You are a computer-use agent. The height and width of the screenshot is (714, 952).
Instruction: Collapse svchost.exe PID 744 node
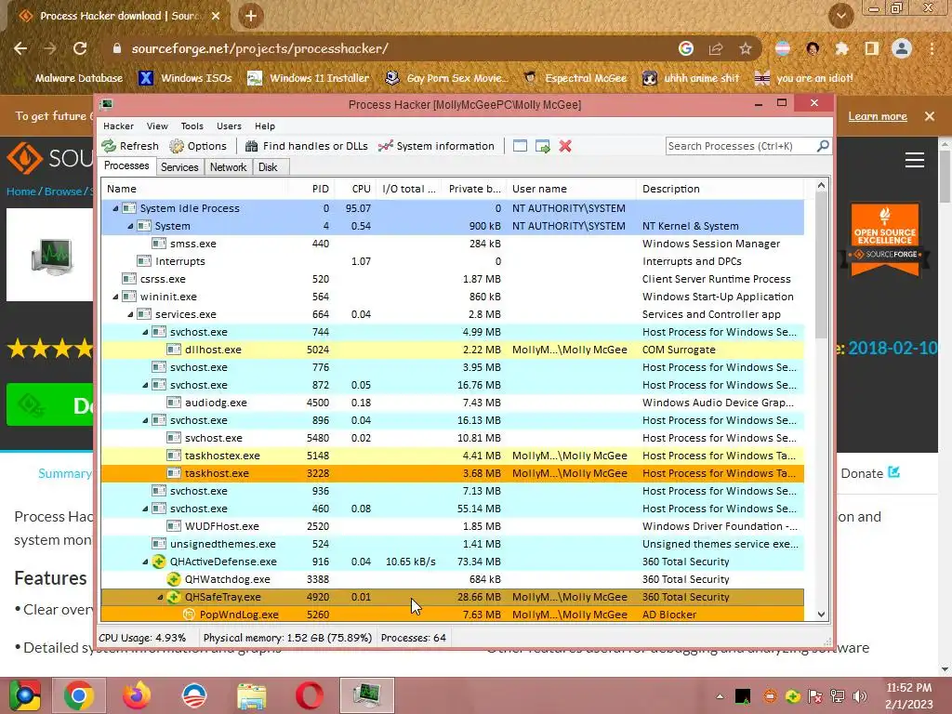pos(145,332)
